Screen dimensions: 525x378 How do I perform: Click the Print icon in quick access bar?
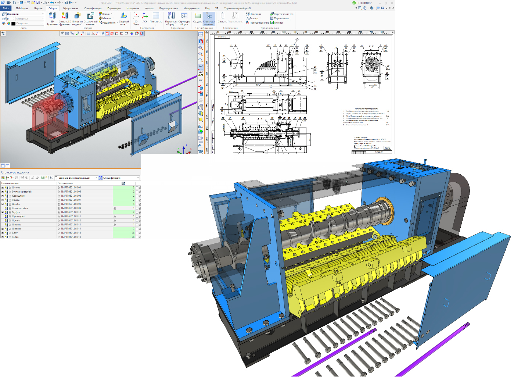45,3
